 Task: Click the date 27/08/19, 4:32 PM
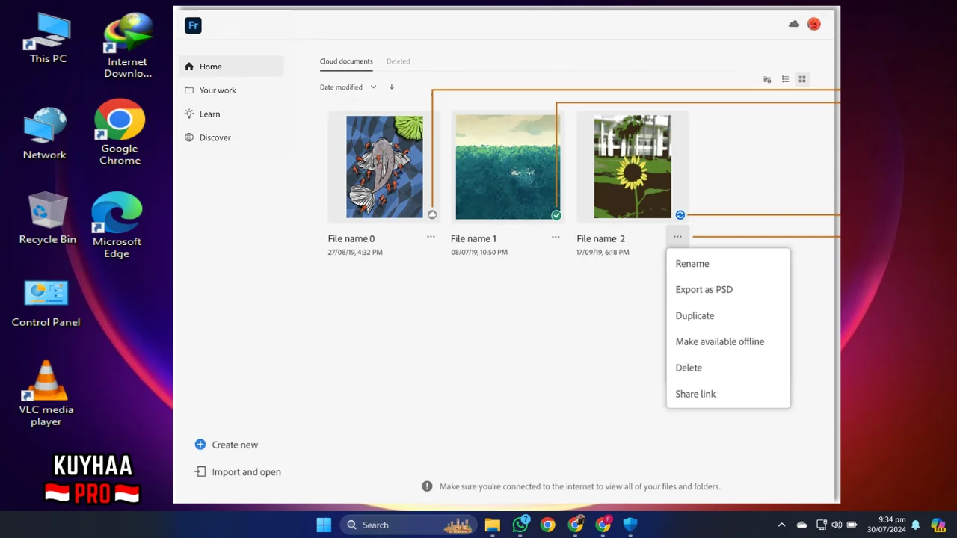click(x=355, y=253)
